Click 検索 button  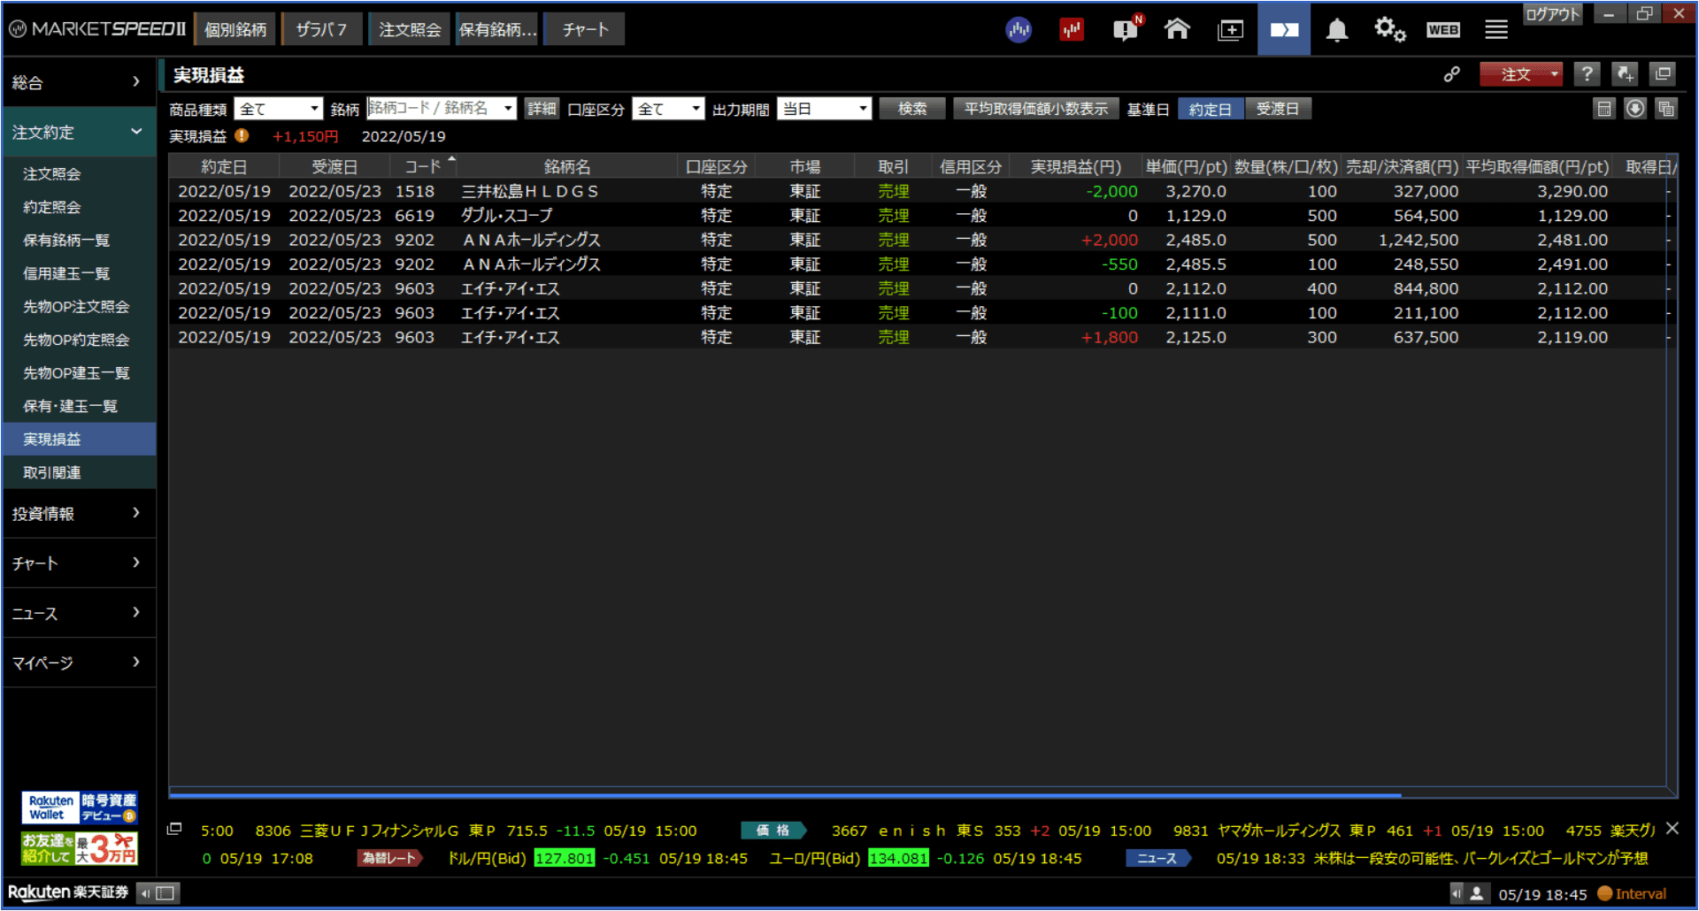click(912, 109)
